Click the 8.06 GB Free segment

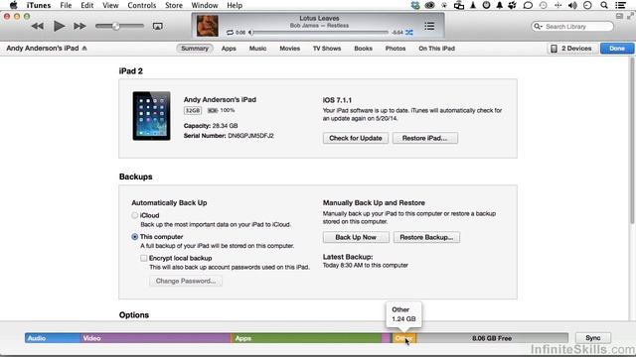(x=492, y=338)
